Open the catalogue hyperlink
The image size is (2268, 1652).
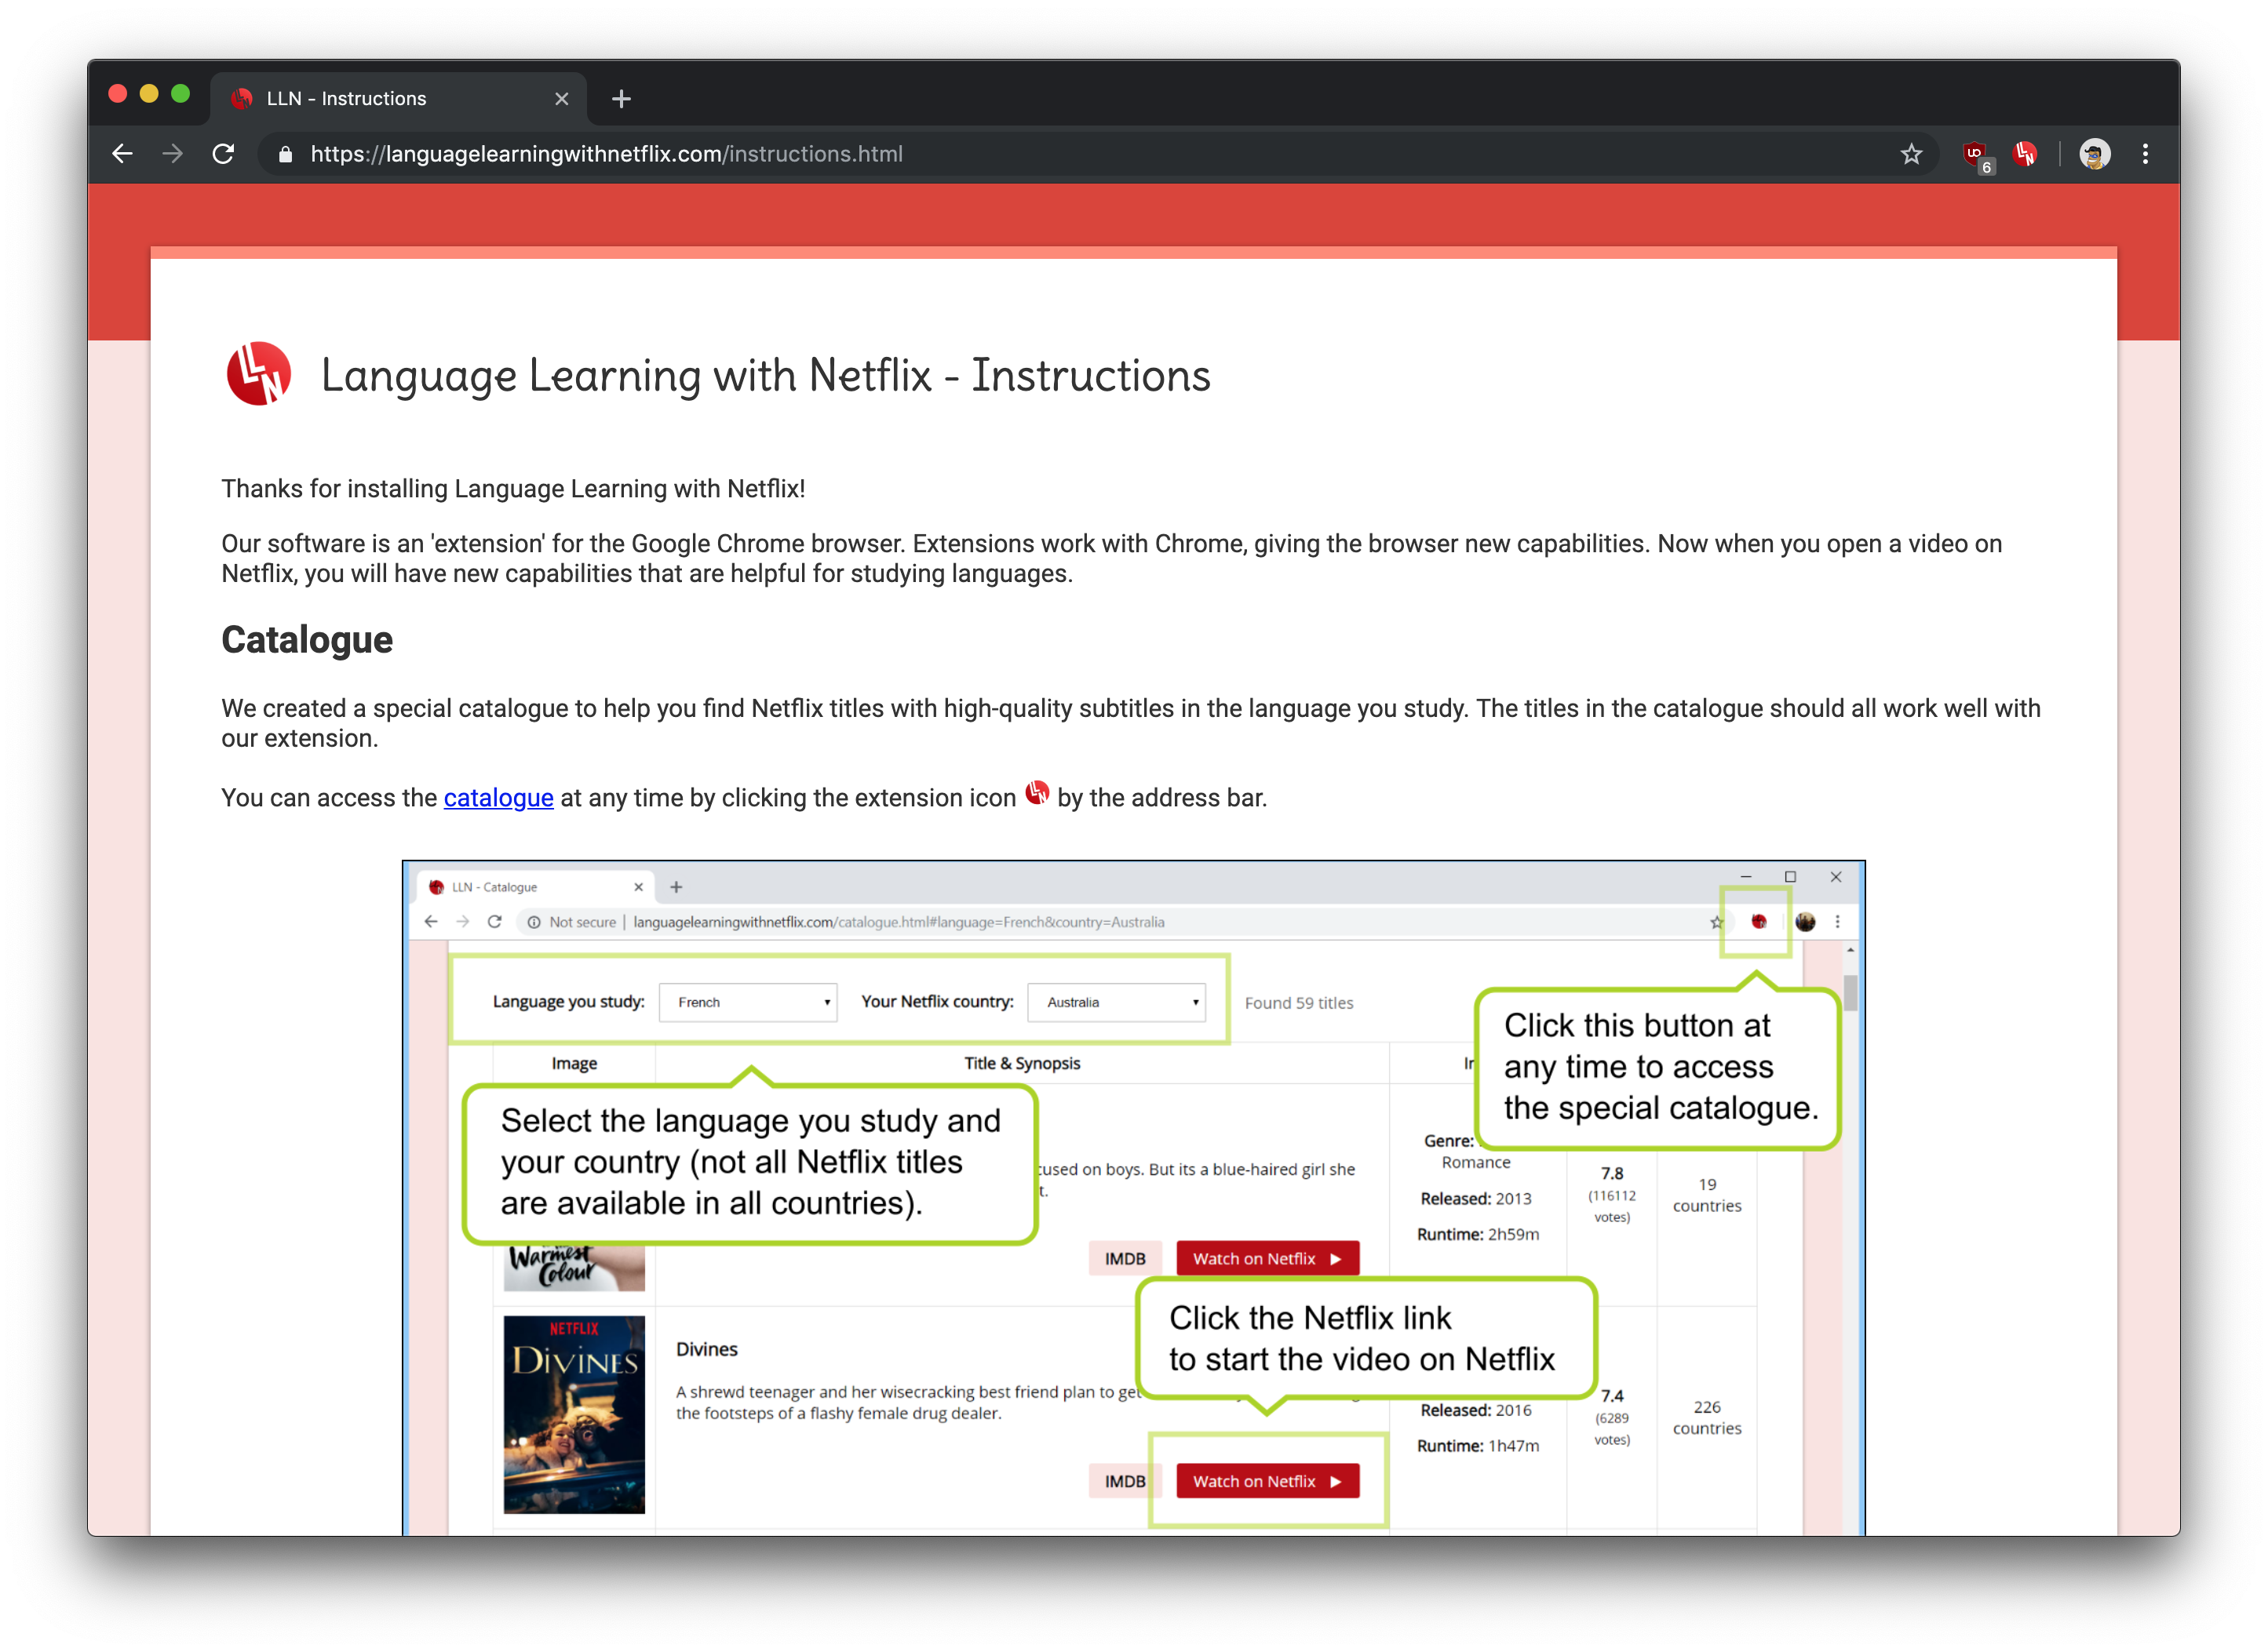coord(498,798)
